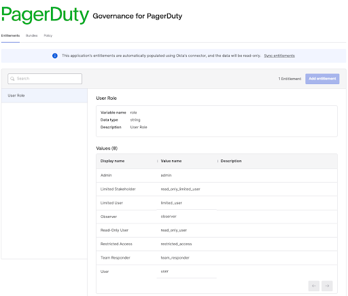Click the user value cell in last row

(x=164, y=272)
